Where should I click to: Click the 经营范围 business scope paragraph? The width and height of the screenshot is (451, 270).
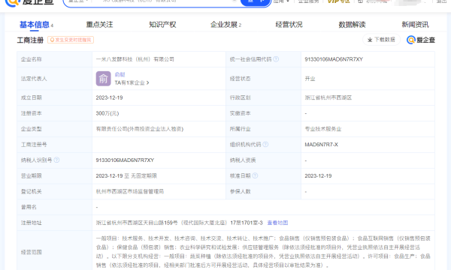pos(263,252)
